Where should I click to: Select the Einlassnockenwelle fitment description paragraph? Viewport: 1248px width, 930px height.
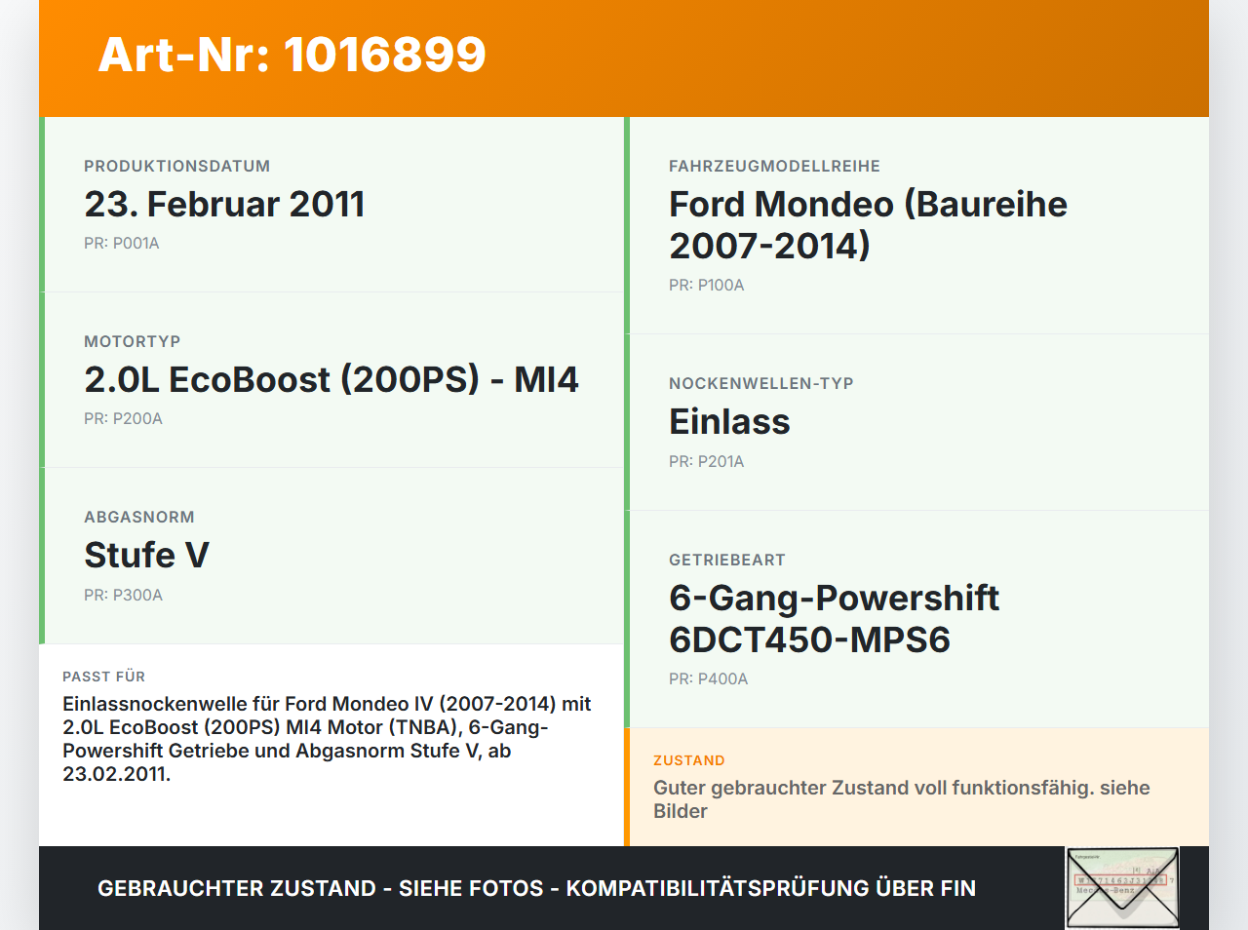pyautogui.click(x=327, y=739)
